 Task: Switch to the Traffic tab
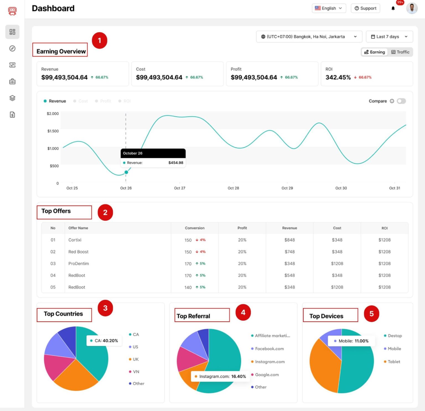click(x=400, y=52)
